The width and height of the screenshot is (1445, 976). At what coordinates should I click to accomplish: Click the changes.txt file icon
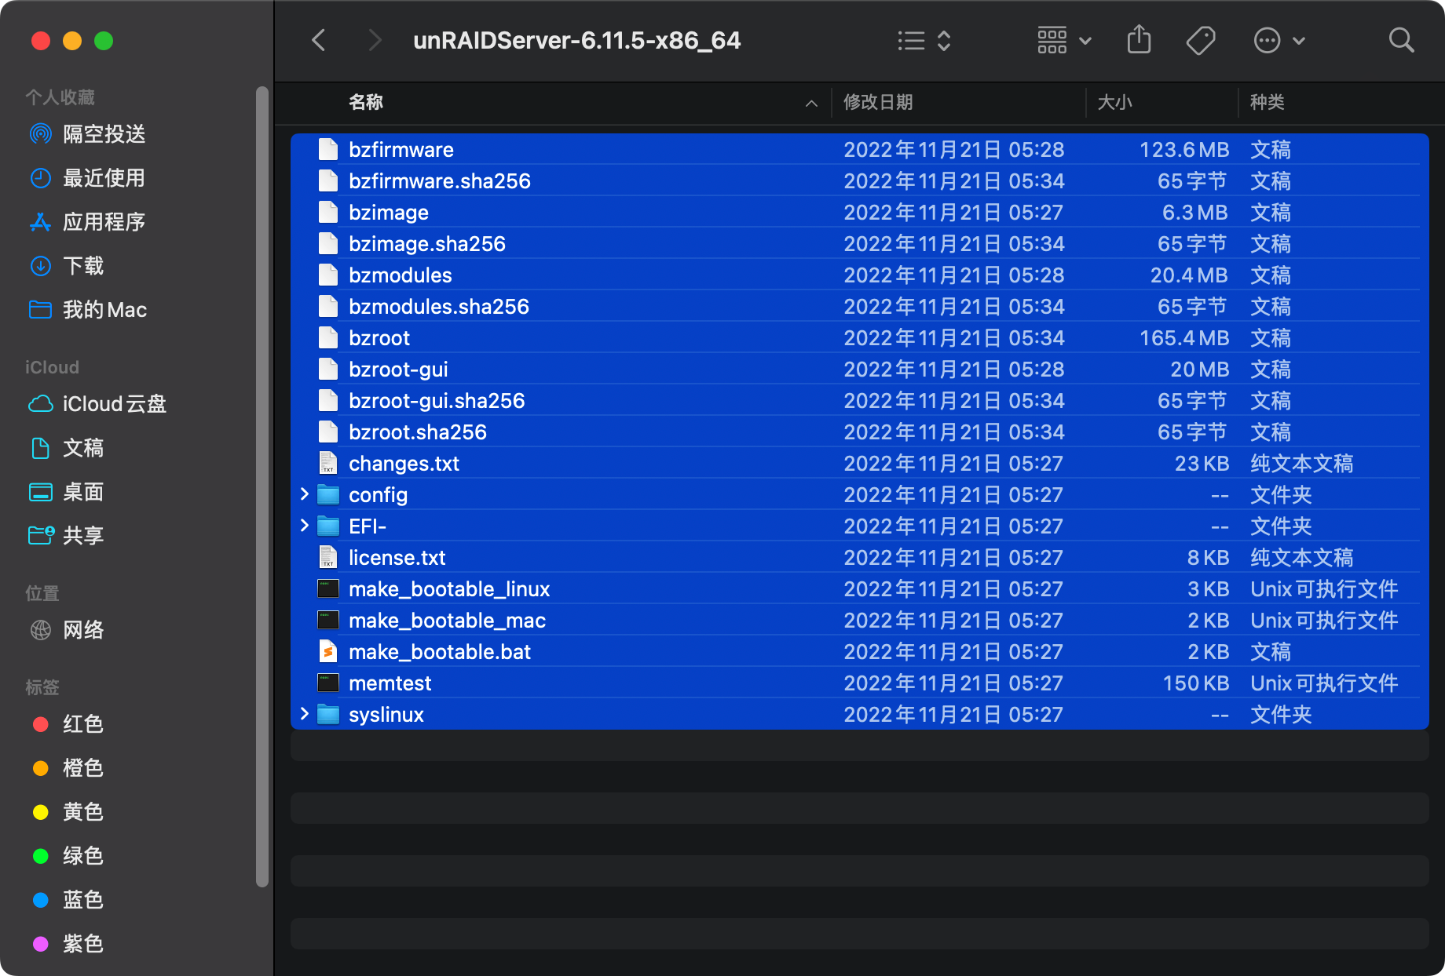coord(328,463)
